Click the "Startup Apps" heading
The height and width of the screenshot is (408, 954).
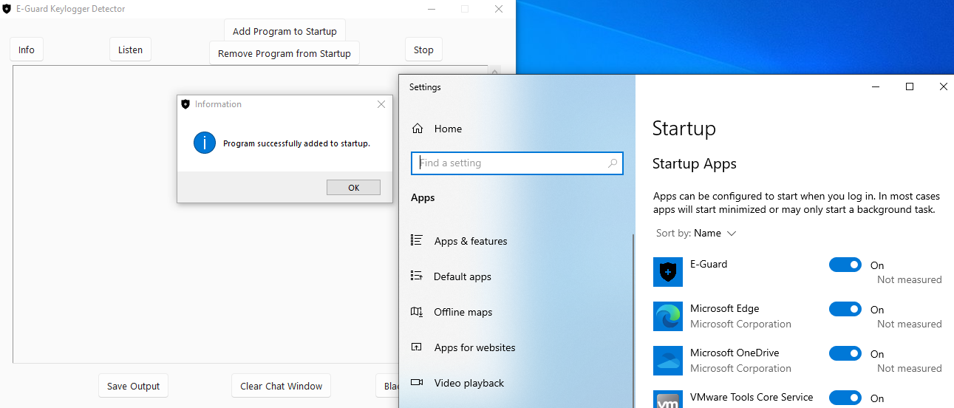695,163
